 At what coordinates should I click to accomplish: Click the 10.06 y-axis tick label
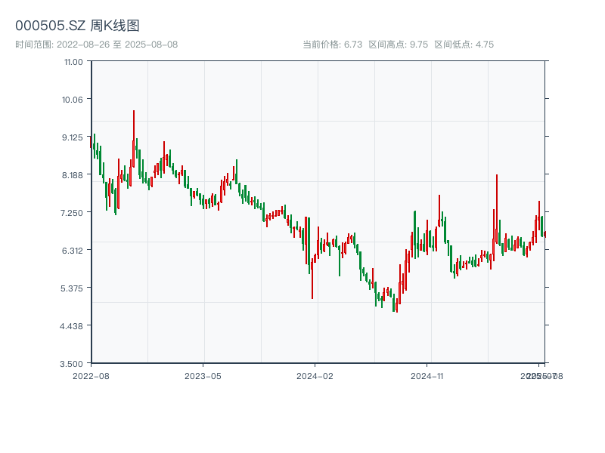pos(73,99)
